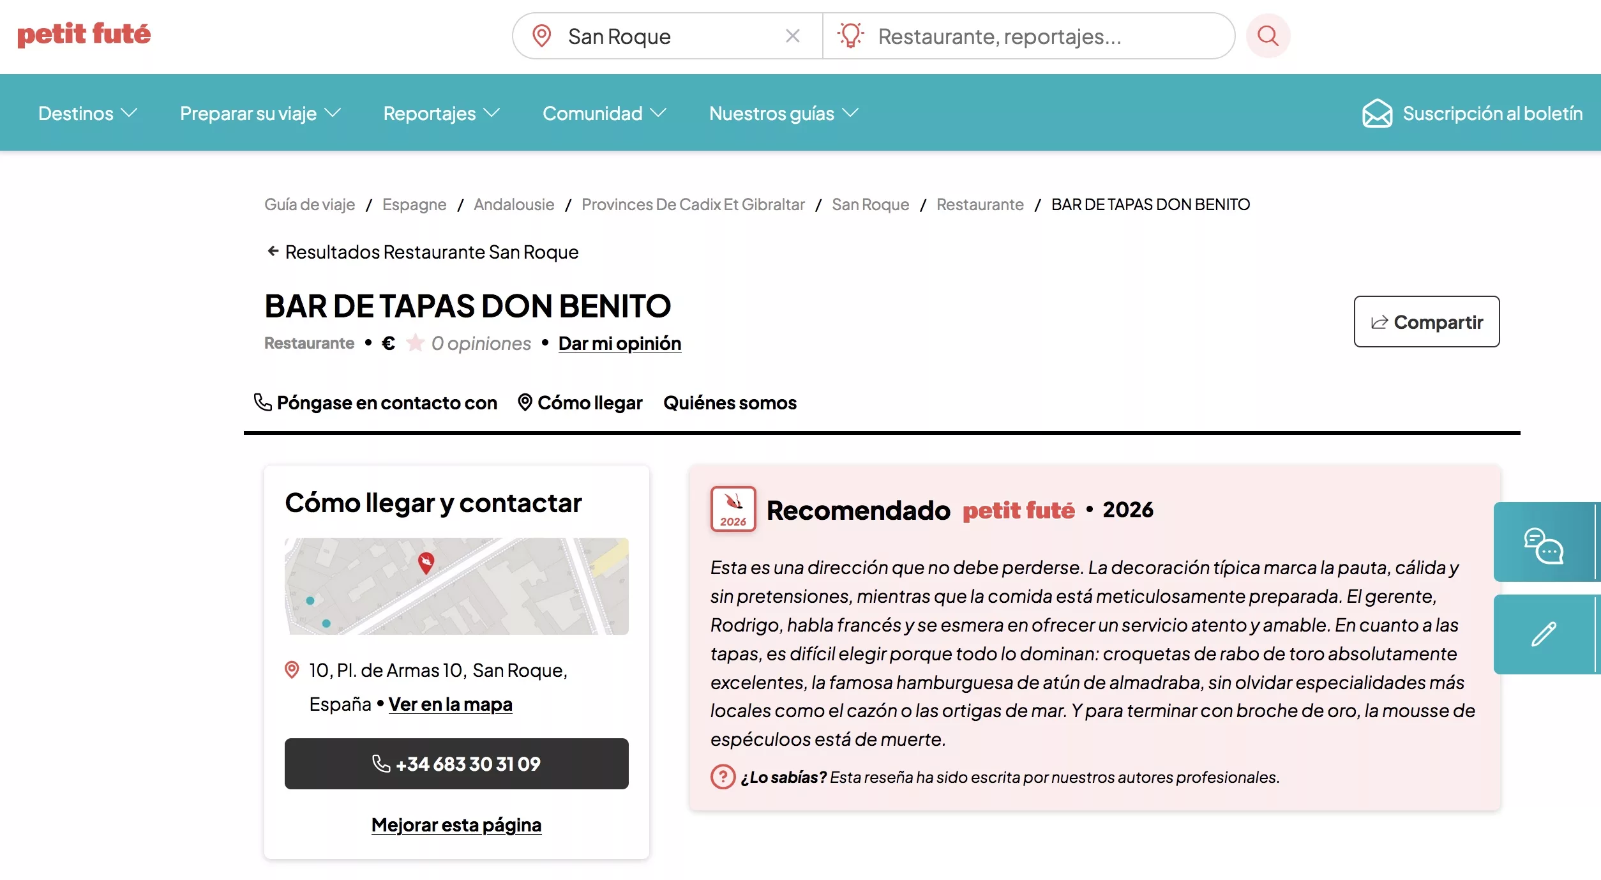Expand the Preparar su viaje menu
The height and width of the screenshot is (880, 1601).
[260, 113]
